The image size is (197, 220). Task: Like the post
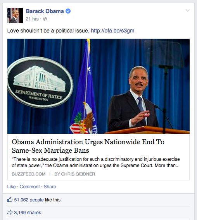(x=11, y=187)
